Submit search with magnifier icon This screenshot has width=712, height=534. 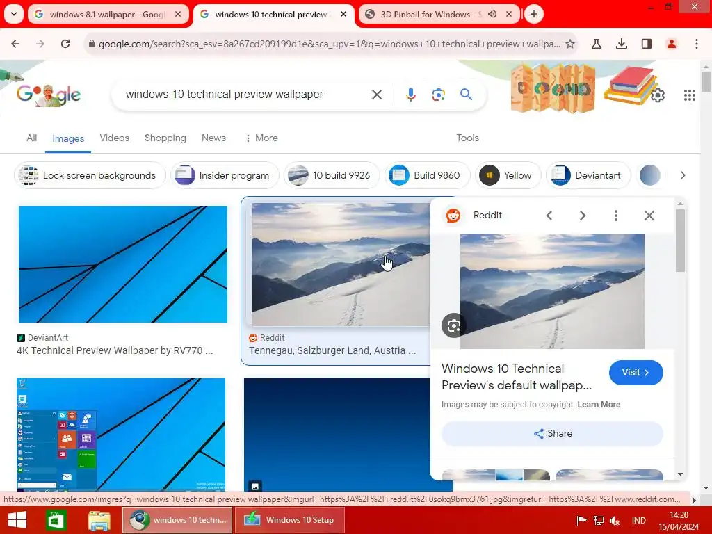pyautogui.click(x=467, y=95)
